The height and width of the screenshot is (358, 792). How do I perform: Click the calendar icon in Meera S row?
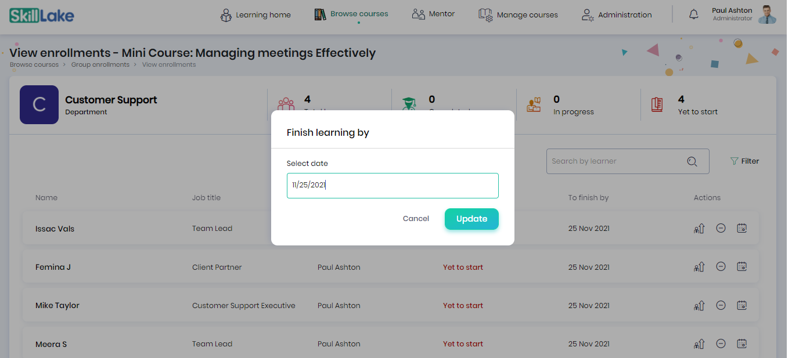(741, 343)
